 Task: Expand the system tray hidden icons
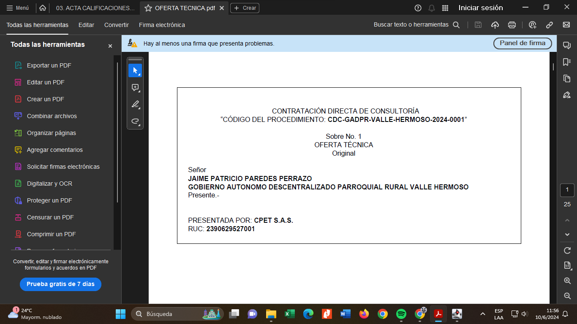482,314
